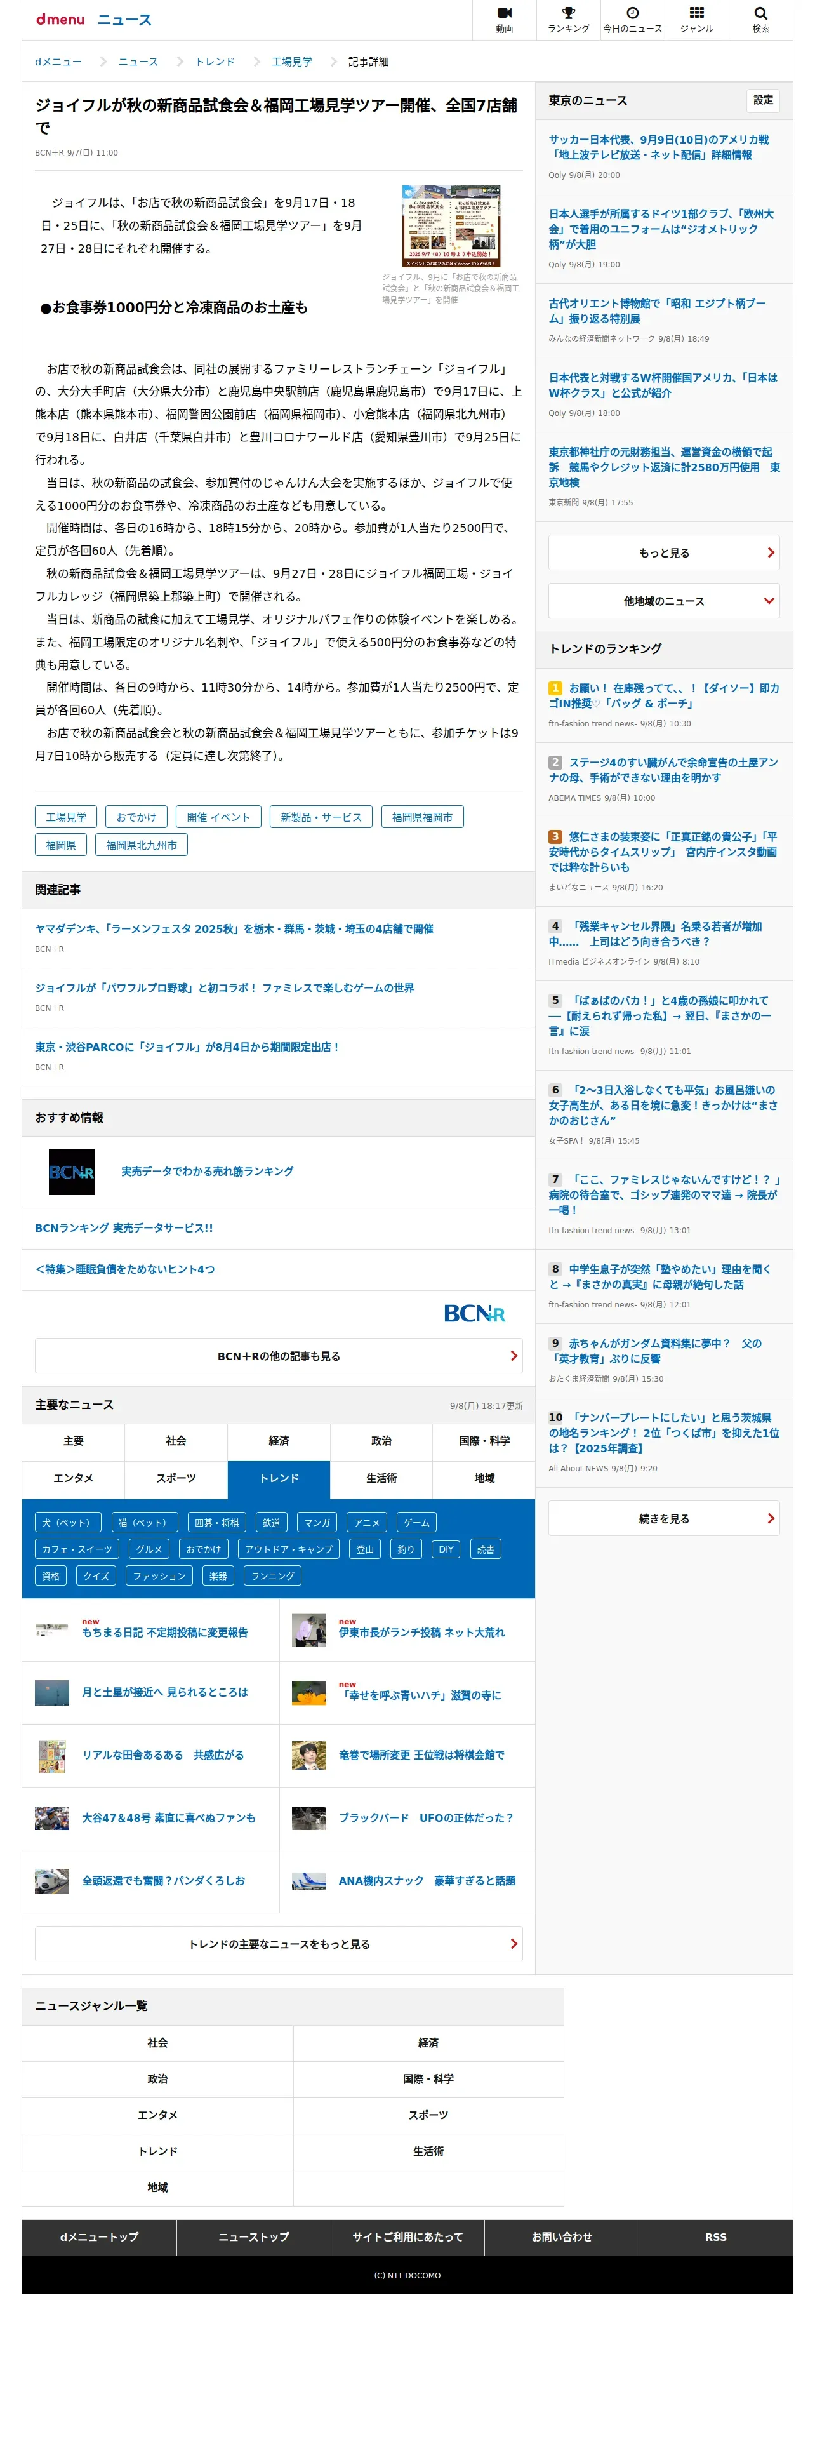
Task: Select the 囲碁・将棋 sub-genre chip
Action: pyautogui.click(x=216, y=1522)
